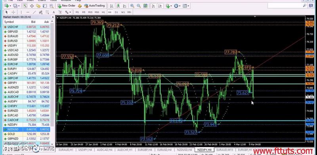Screen dimensions: 317x155
Task: Click the search input field at top right
Action: tap(288, 6)
